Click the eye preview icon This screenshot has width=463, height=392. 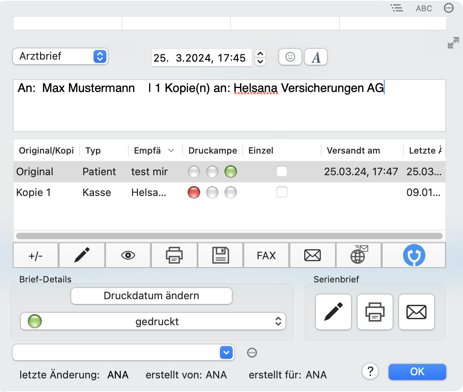coord(128,255)
